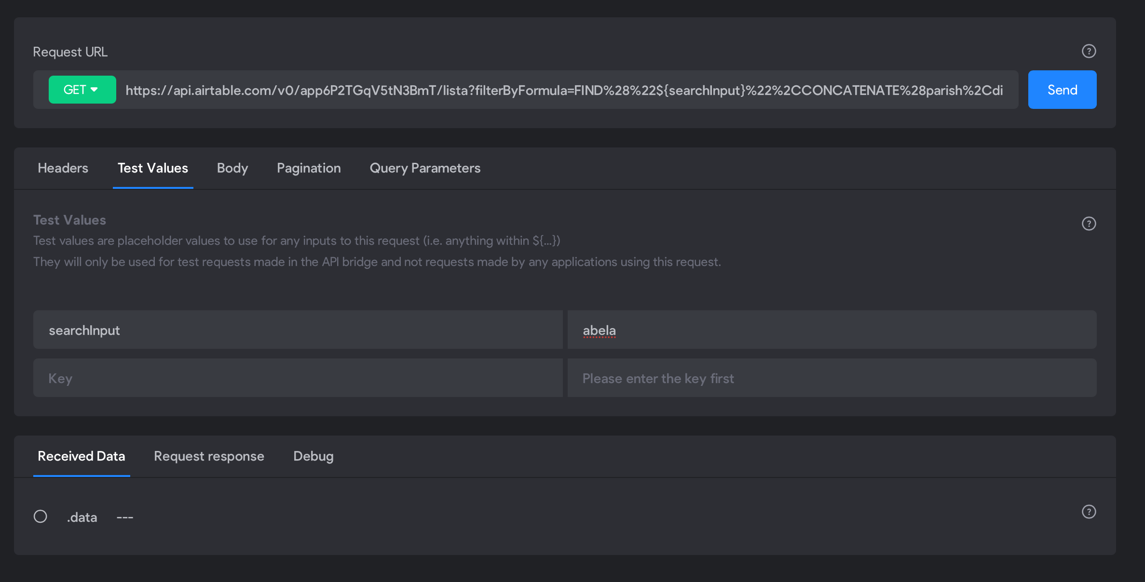Open the Body tab

click(232, 168)
